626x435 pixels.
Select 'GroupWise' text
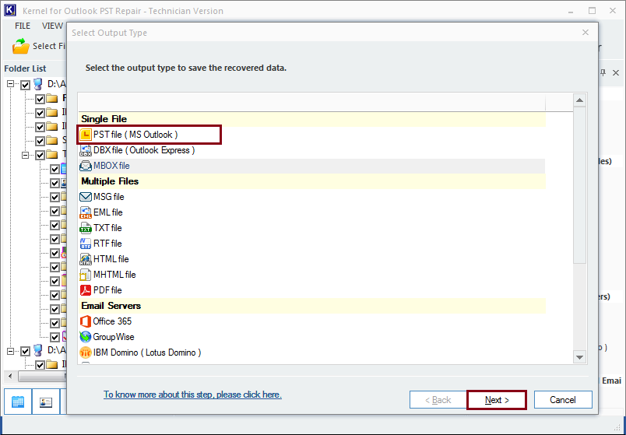pyautogui.click(x=114, y=337)
